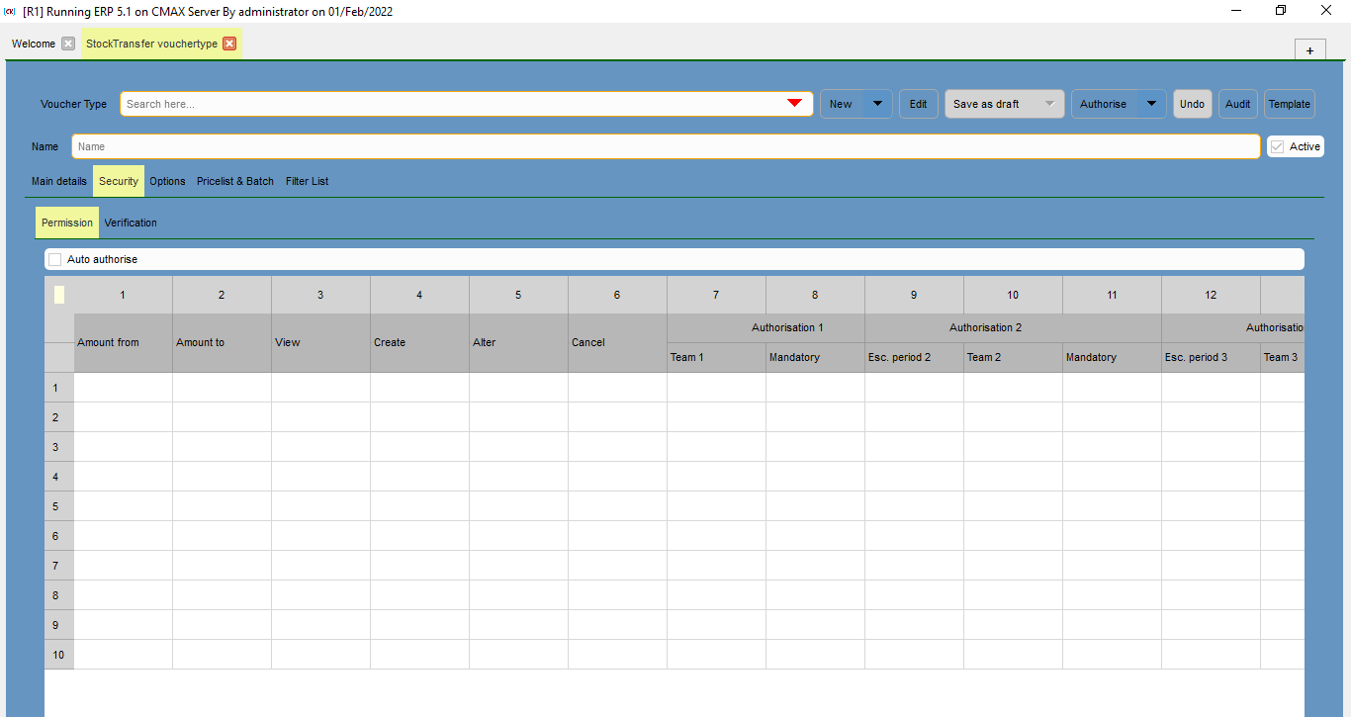This screenshot has width=1351, height=717.
Task: Toggle the Active checkbox
Action: tap(1277, 145)
